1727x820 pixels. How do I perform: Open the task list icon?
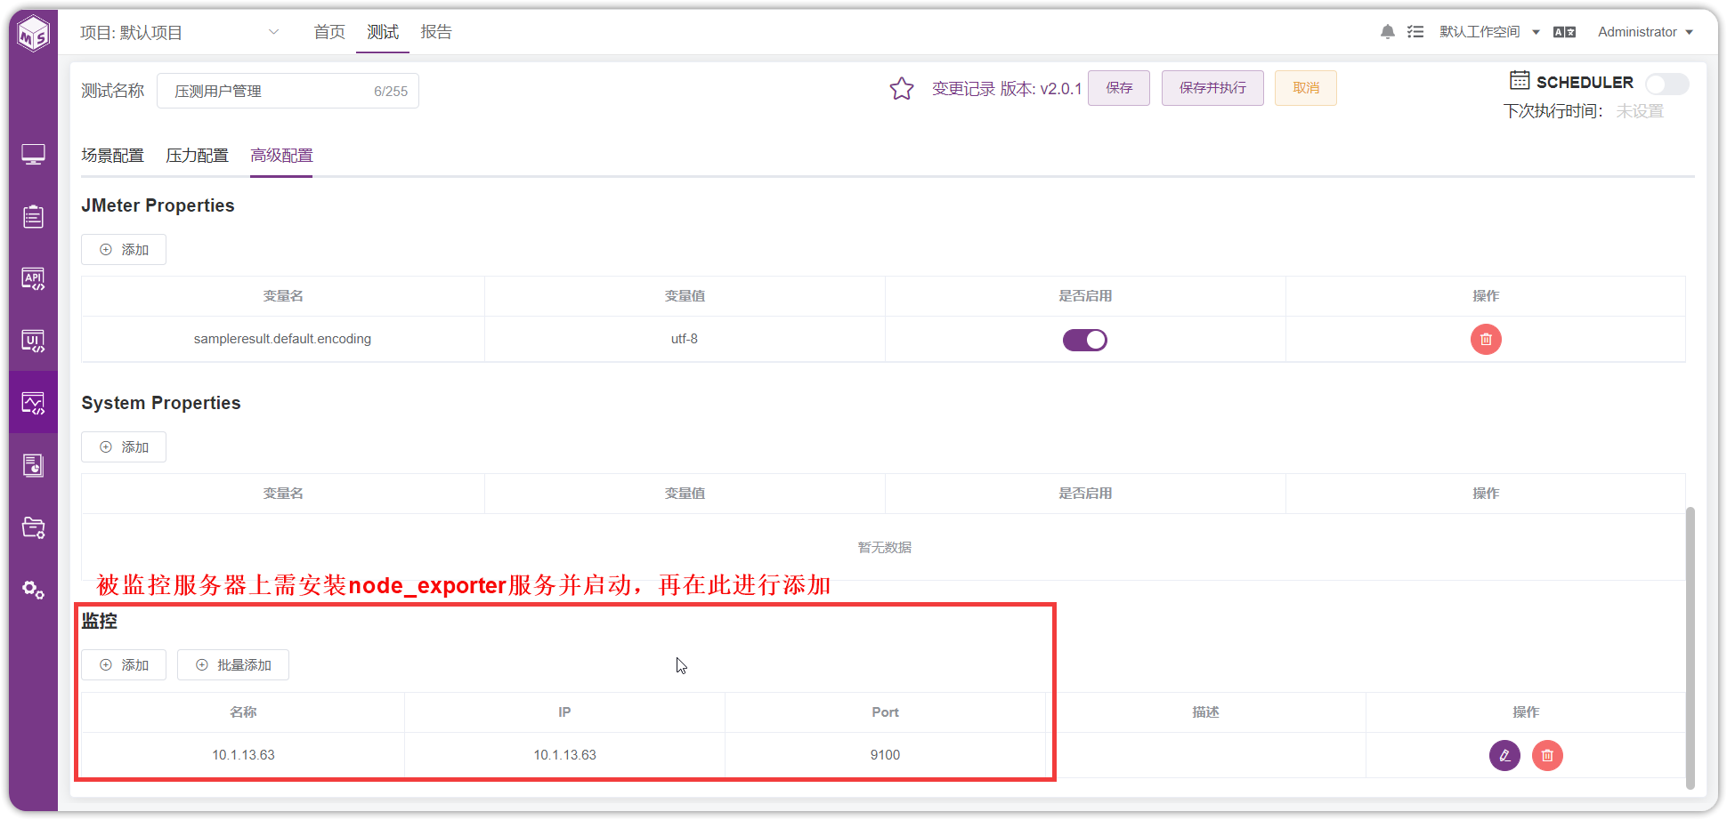coord(1415,32)
